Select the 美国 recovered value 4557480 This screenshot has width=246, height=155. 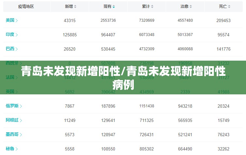click(x=185, y=20)
